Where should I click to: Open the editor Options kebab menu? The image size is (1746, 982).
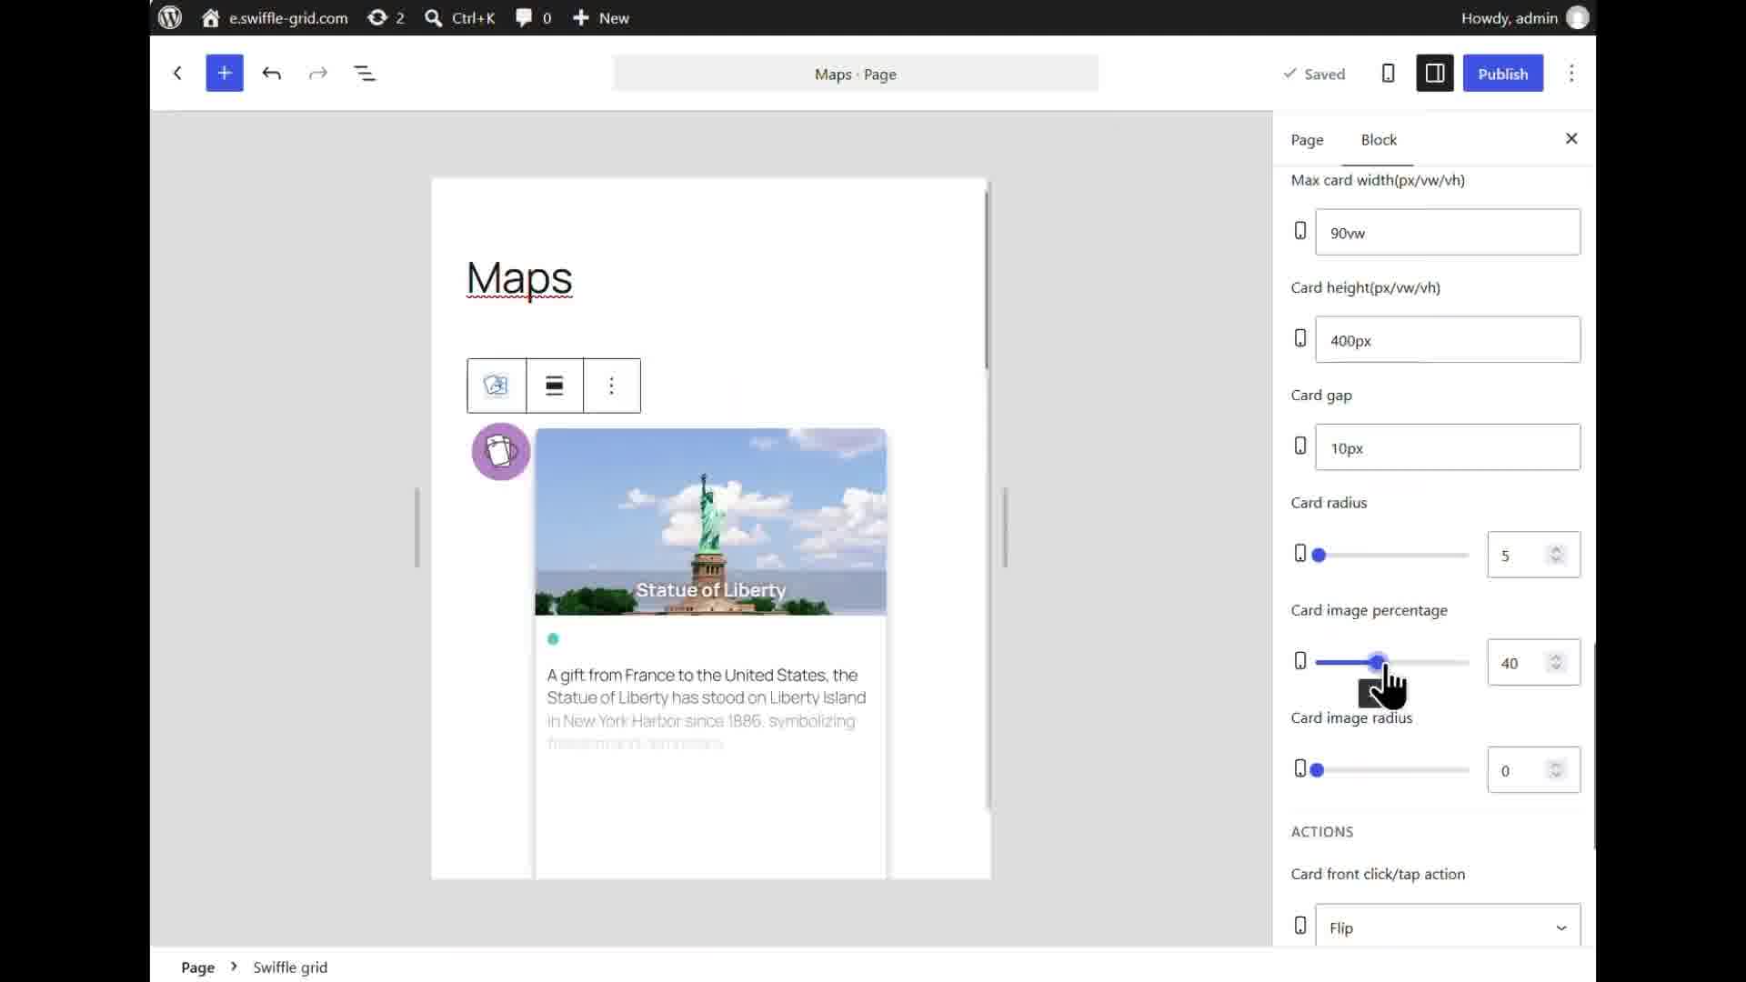click(1571, 74)
